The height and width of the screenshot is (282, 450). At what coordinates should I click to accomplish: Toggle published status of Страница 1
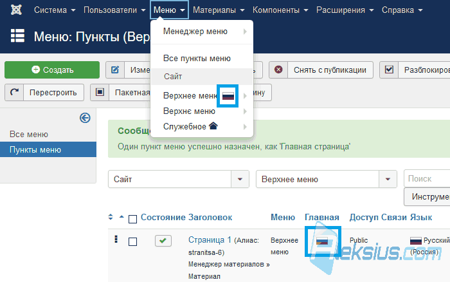point(163,241)
